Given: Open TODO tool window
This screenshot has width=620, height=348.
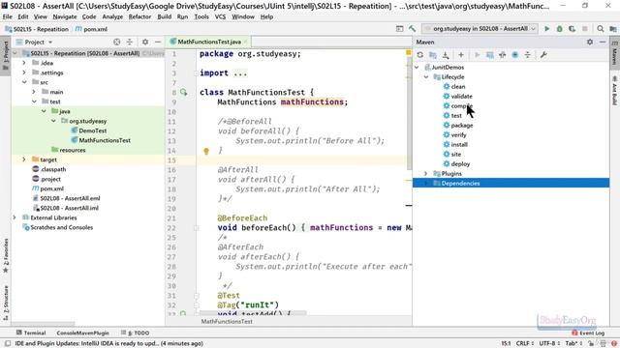Looking at the screenshot, I should 136,333.
